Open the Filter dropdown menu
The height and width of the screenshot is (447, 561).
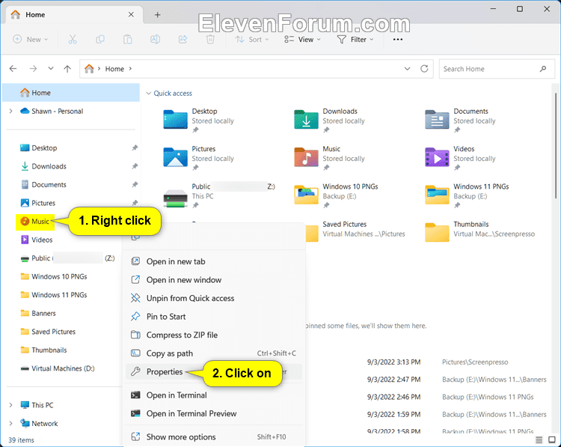click(355, 40)
